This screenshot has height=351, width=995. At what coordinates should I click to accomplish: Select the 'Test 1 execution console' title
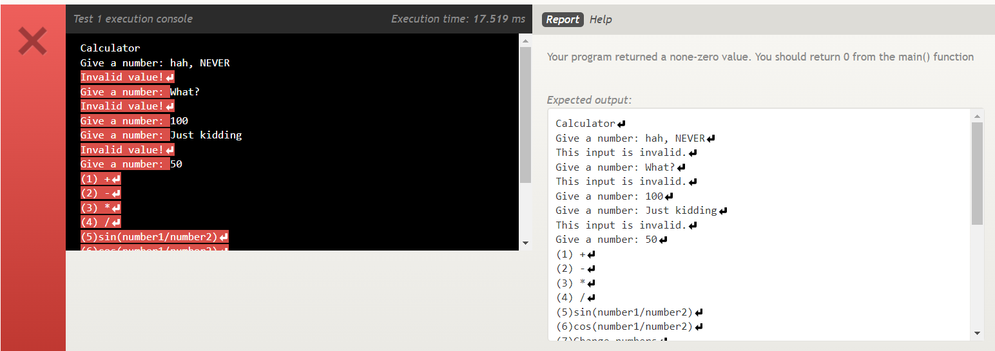tap(133, 19)
